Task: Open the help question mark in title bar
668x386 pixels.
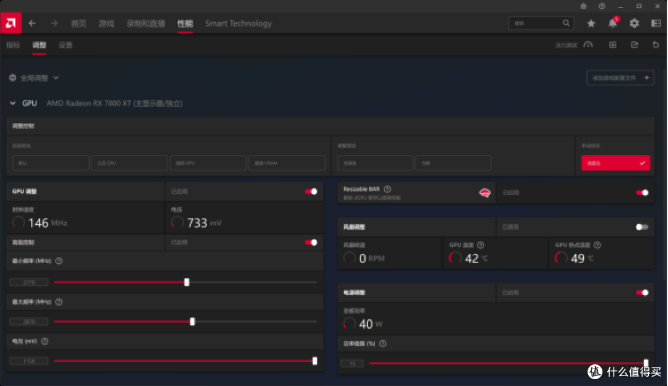Action: 602,6
